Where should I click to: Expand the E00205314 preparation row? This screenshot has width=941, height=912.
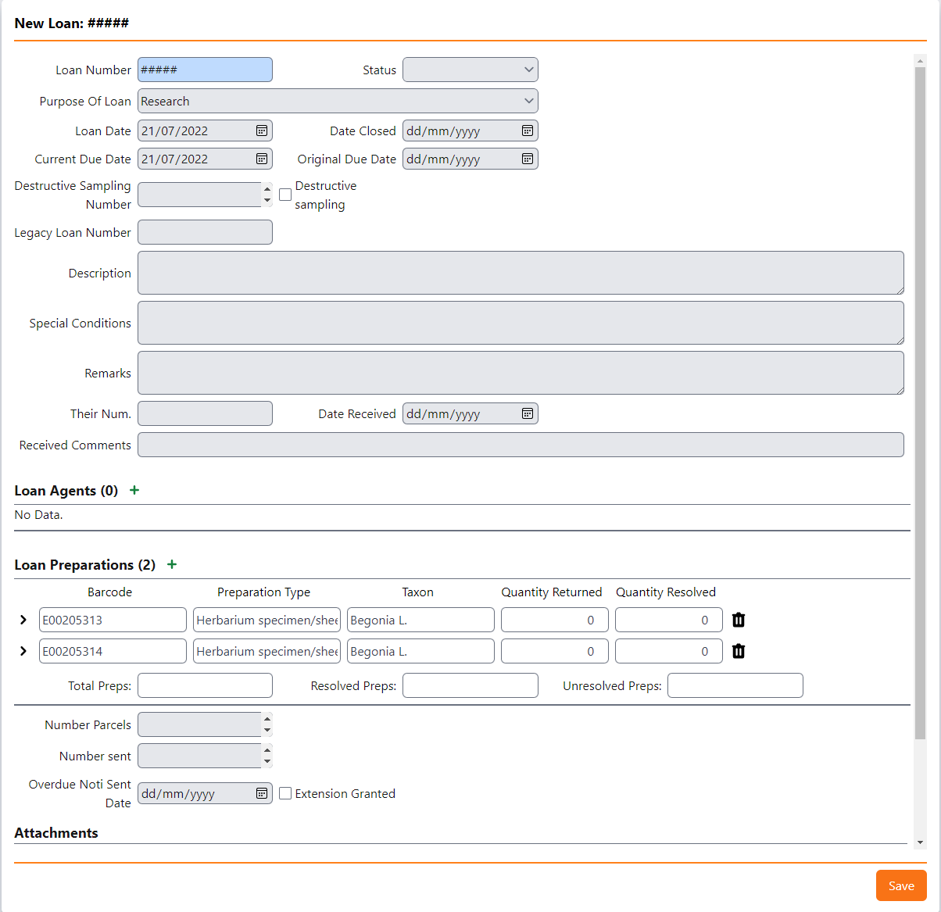pyautogui.click(x=23, y=651)
